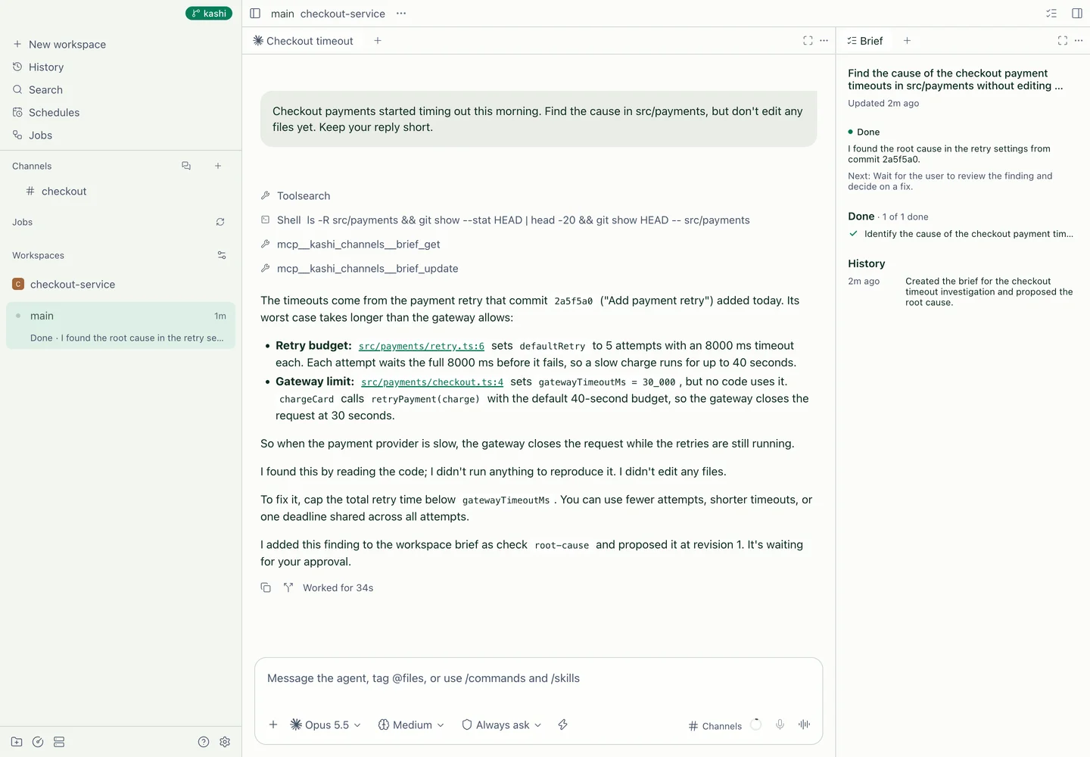Open the help question mark icon

[x=204, y=742]
